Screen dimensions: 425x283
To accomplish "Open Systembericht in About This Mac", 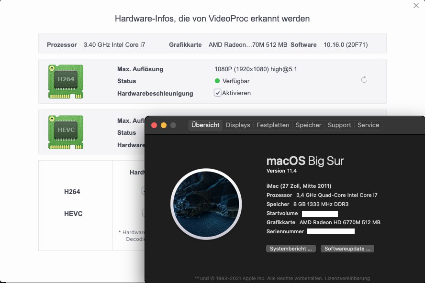I will point(291,249).
